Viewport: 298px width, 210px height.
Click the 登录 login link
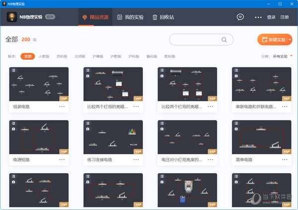pyautogui.click(x=271, y=17)
